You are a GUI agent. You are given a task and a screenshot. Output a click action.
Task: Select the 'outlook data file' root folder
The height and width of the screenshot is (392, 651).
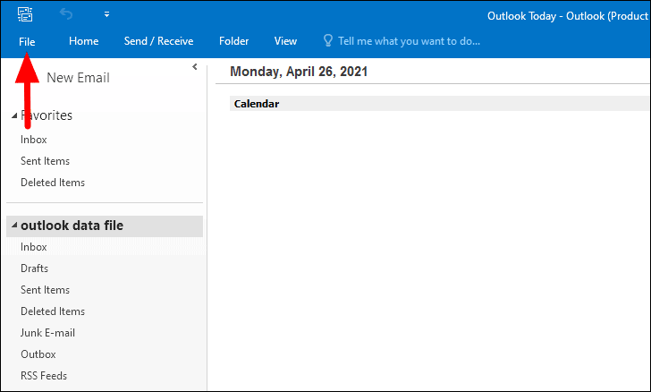pyautogui.click(x=105, y=226)
